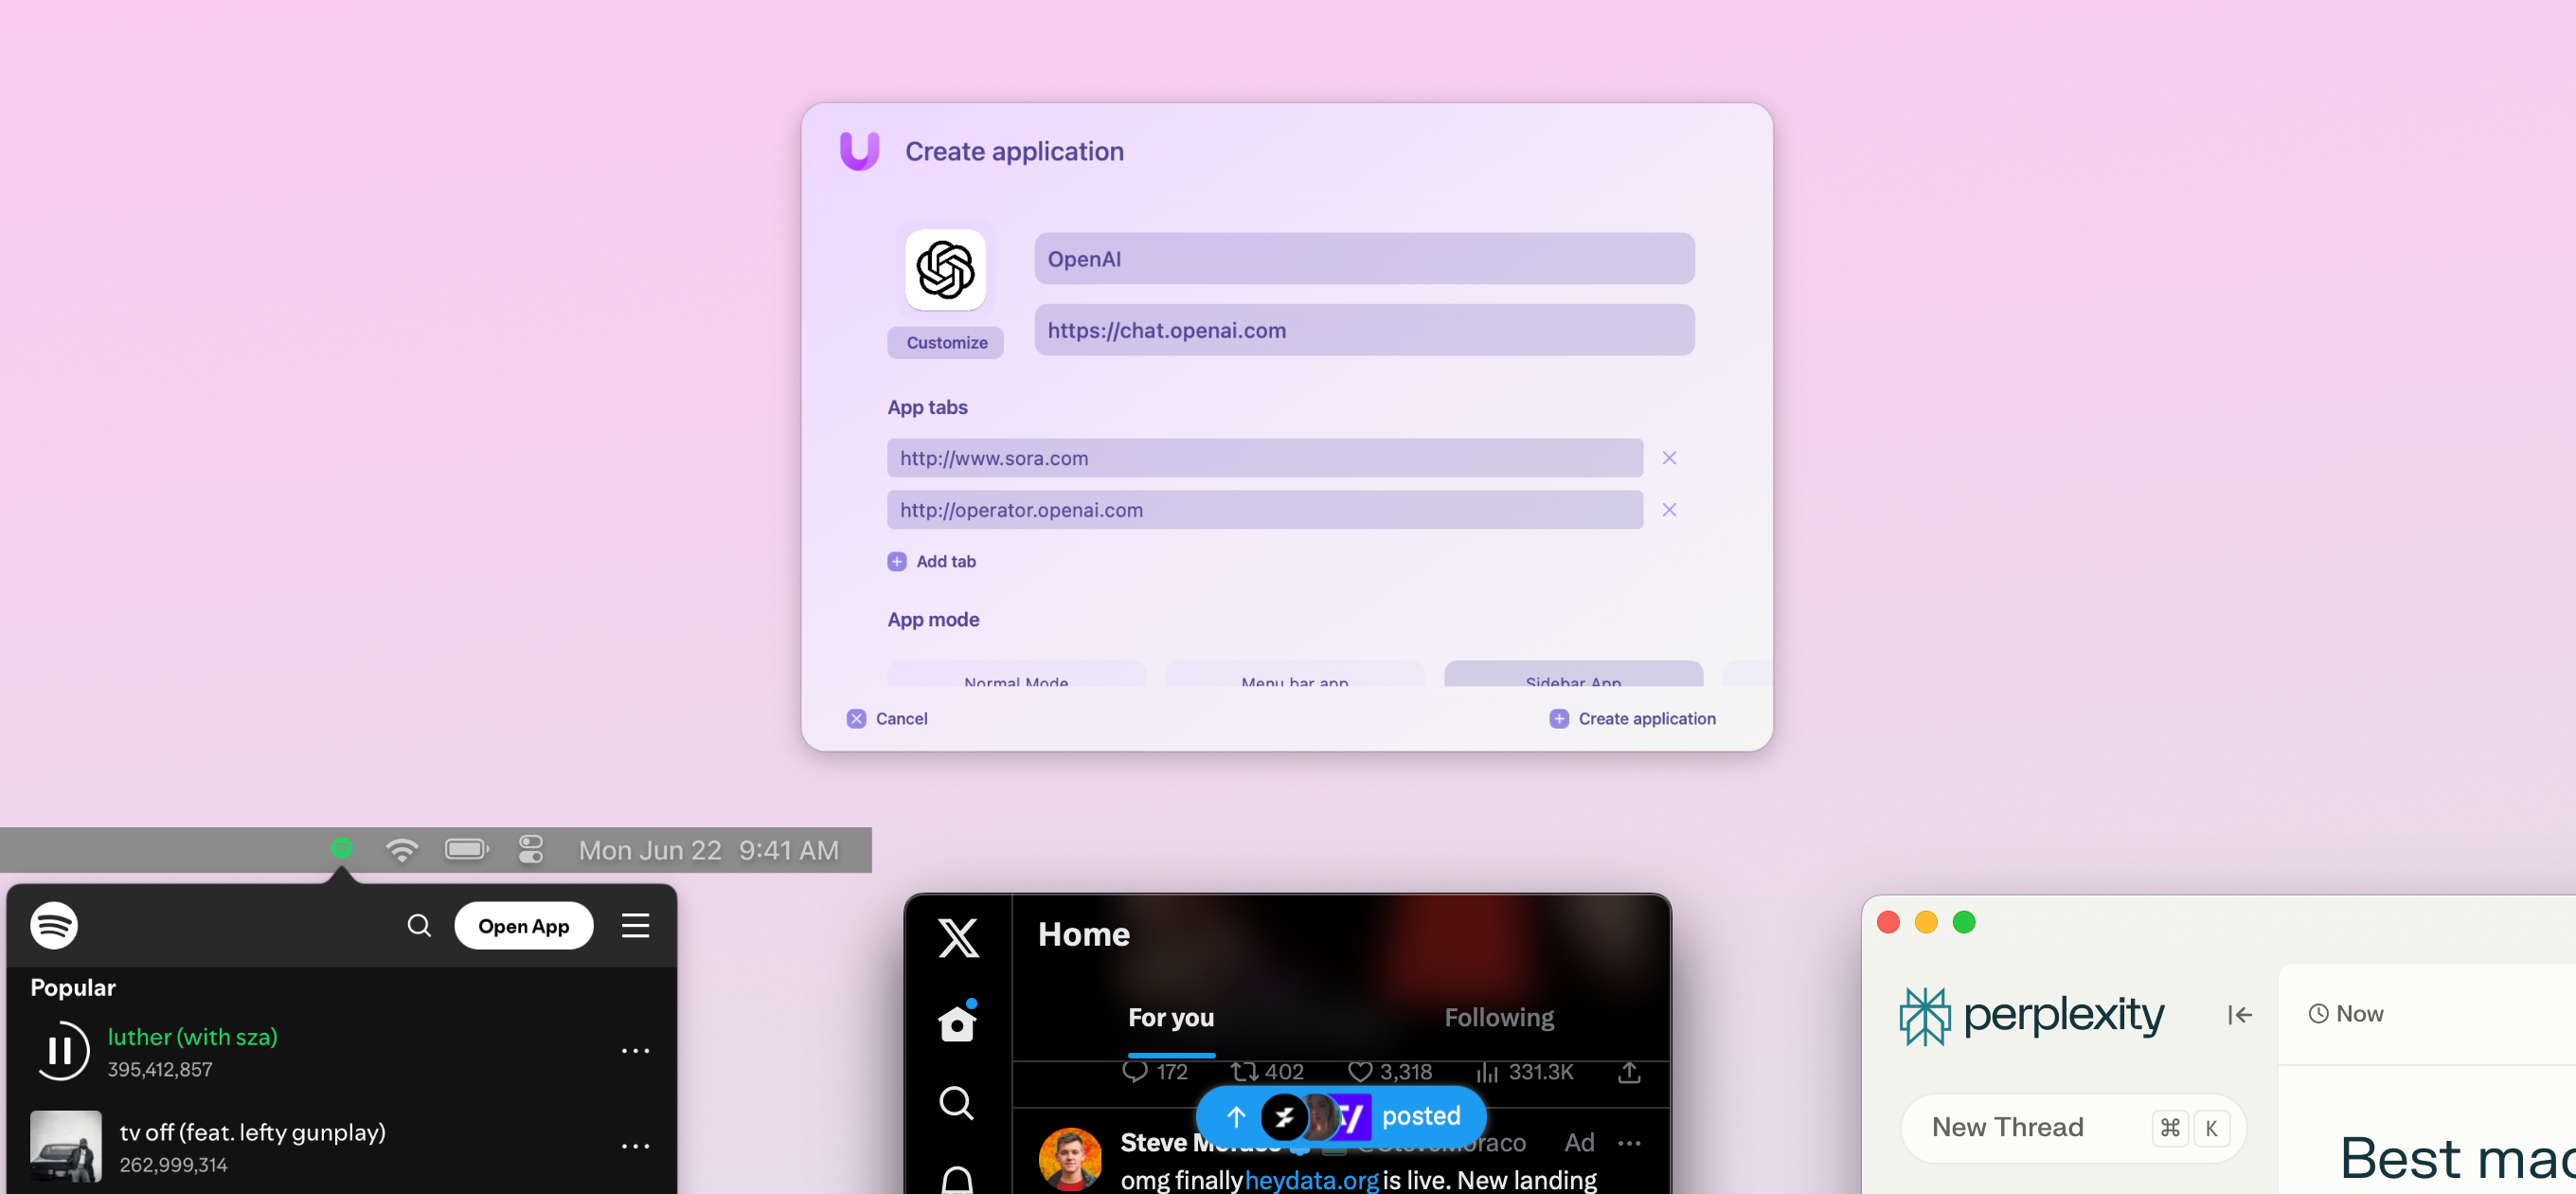
Task: Open more options for tv off track
Action: coord(635,1147)
